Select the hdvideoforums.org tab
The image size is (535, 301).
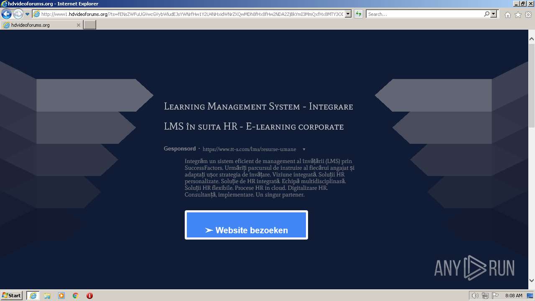click(41, 25)
